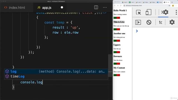Click the result : 'up' line

66,27
